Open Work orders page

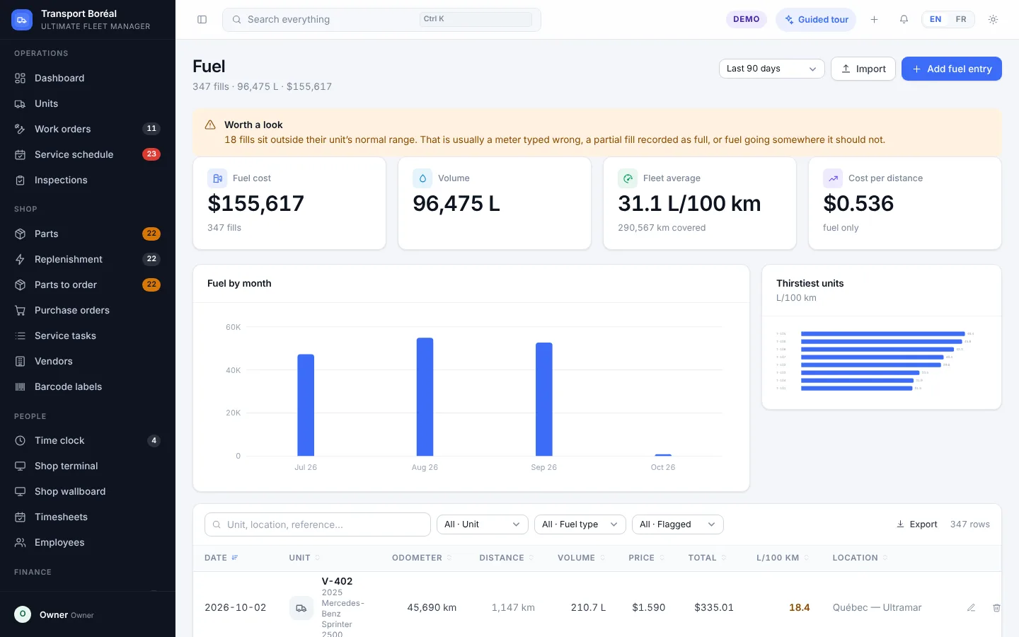click(87, 129)
